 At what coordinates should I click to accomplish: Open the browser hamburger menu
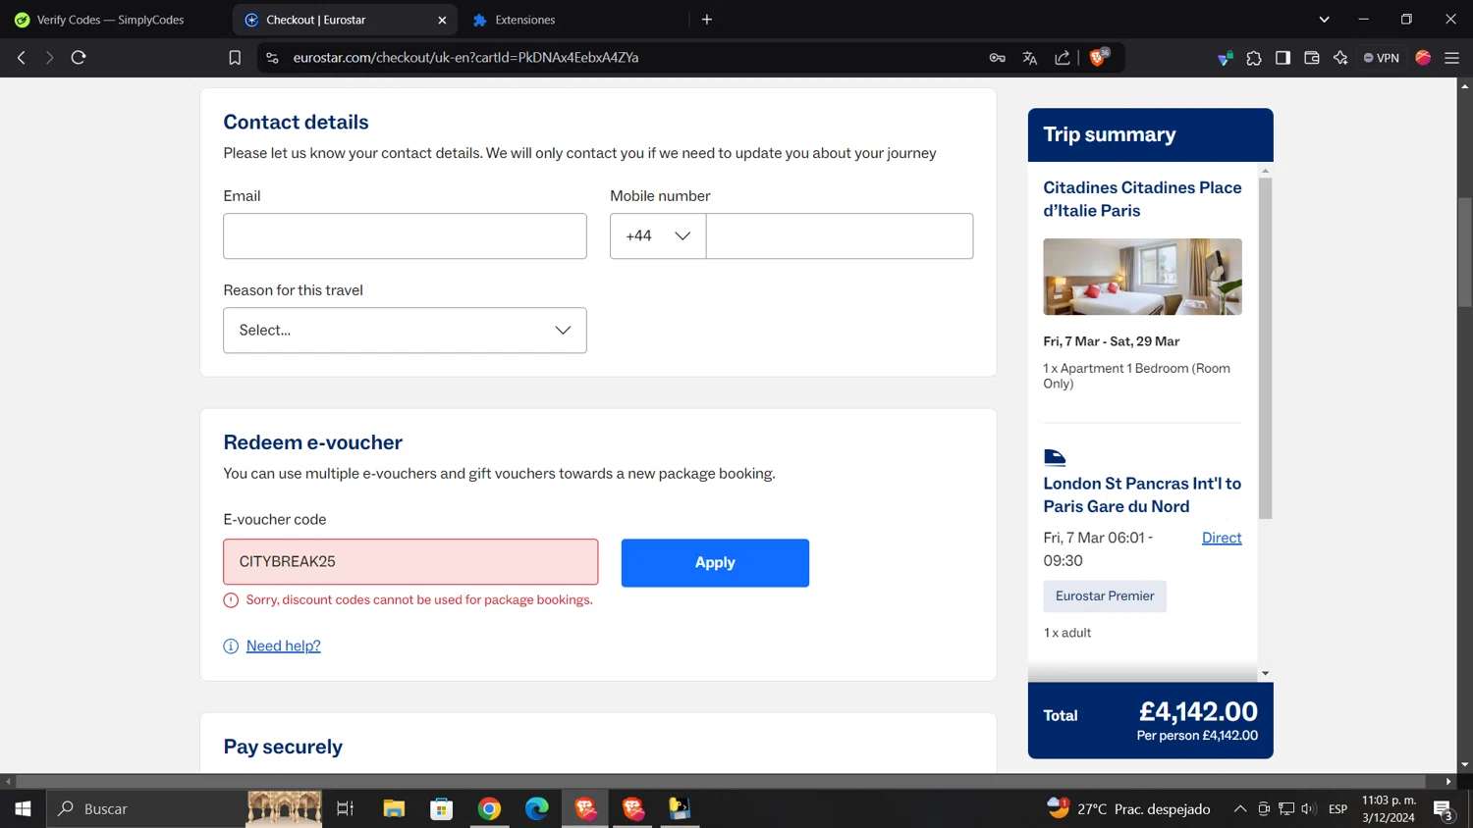point(1451,58)
